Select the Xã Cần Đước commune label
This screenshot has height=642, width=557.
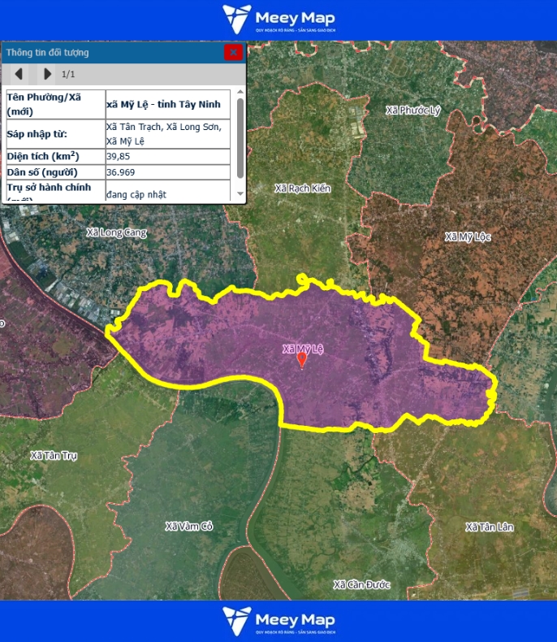point(362,585)
